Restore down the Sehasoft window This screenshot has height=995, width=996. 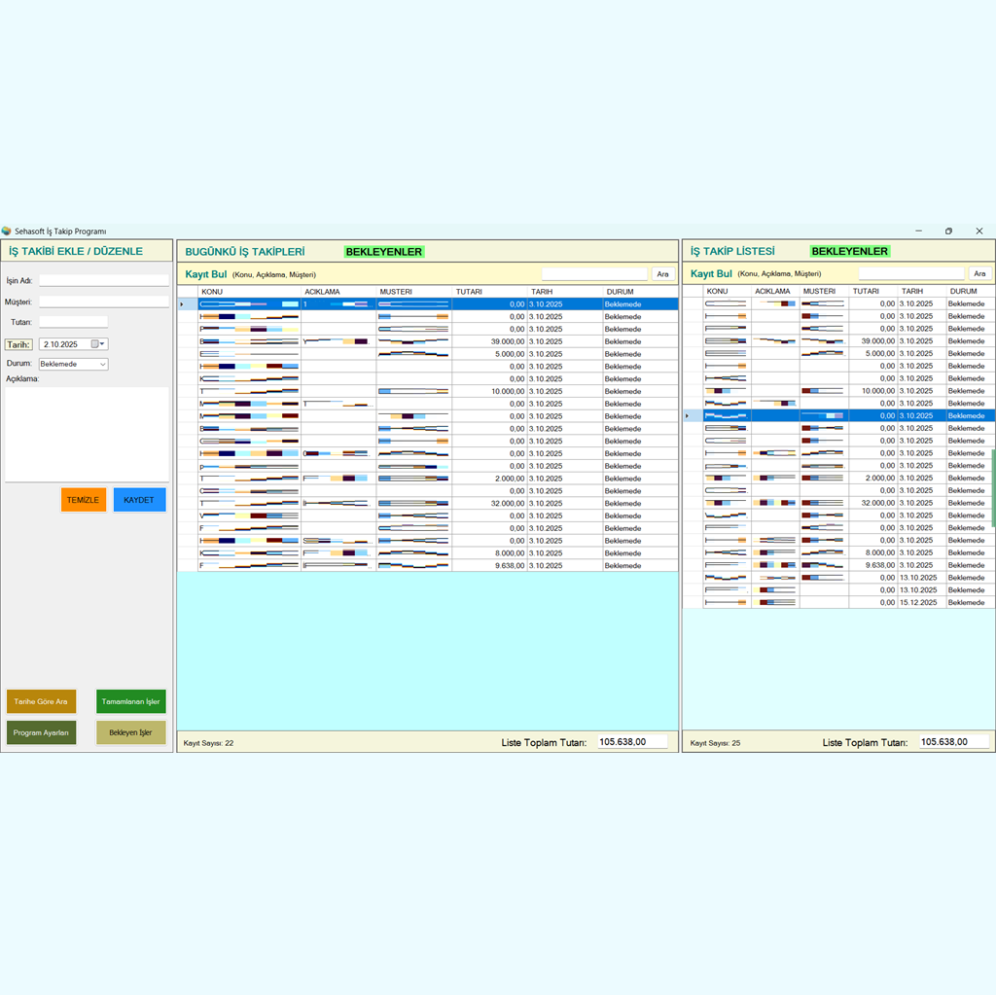pos(948,231)
